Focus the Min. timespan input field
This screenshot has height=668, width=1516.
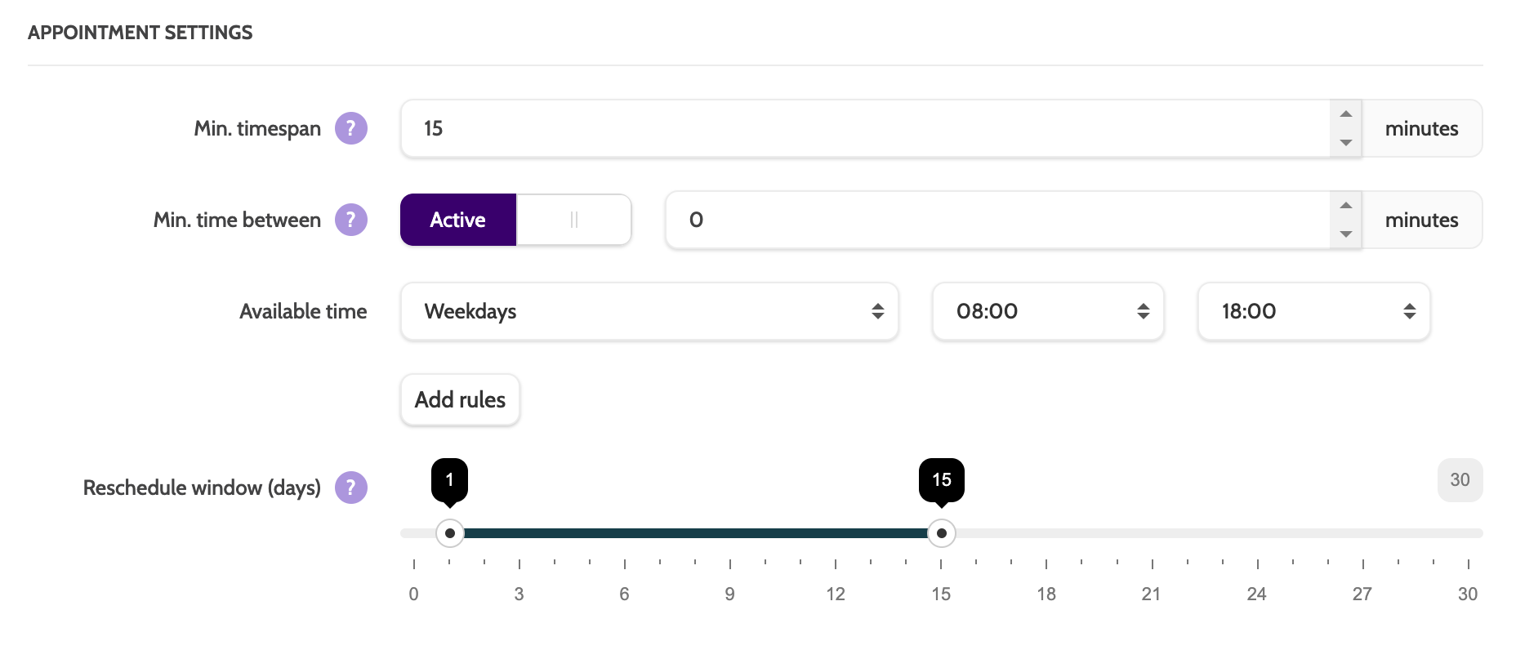[866, 128]
